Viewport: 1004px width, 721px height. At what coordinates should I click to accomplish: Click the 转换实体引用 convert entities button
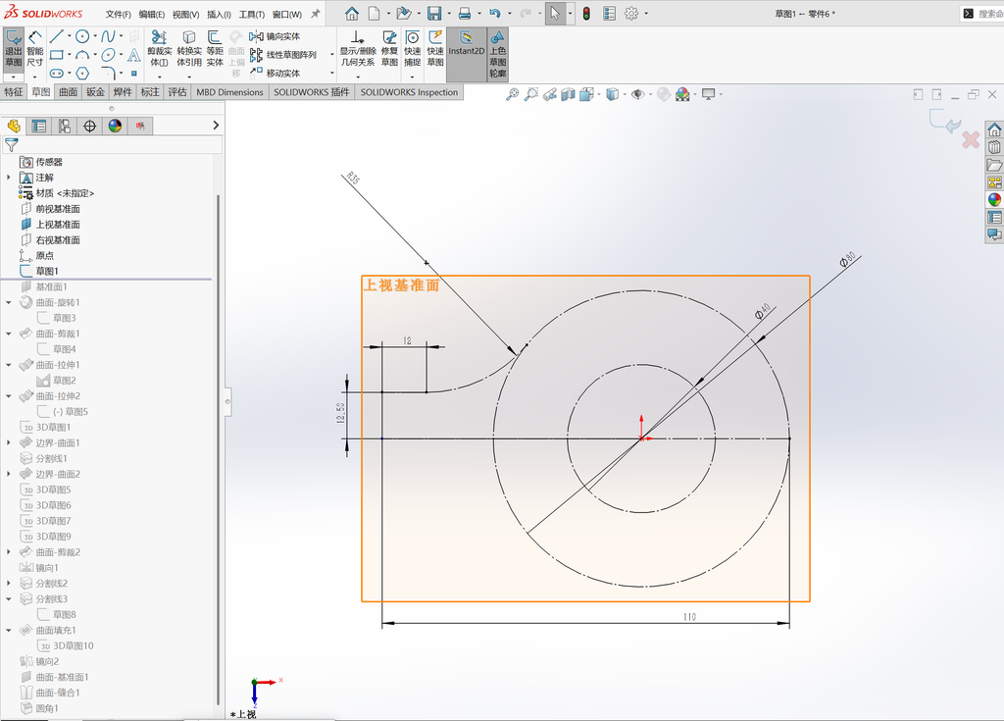pyautogui.click(x=189, y=49)
